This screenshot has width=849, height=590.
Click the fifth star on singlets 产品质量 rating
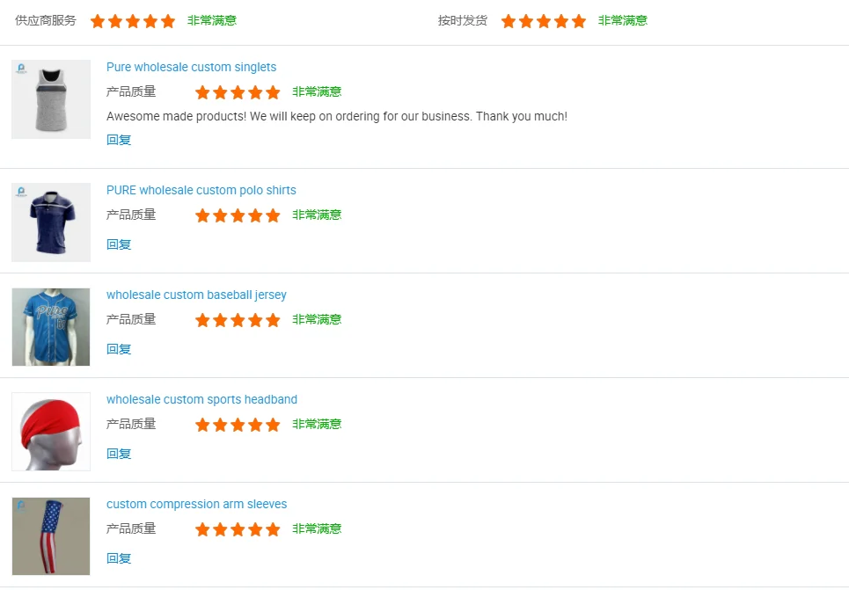[273, 92]
